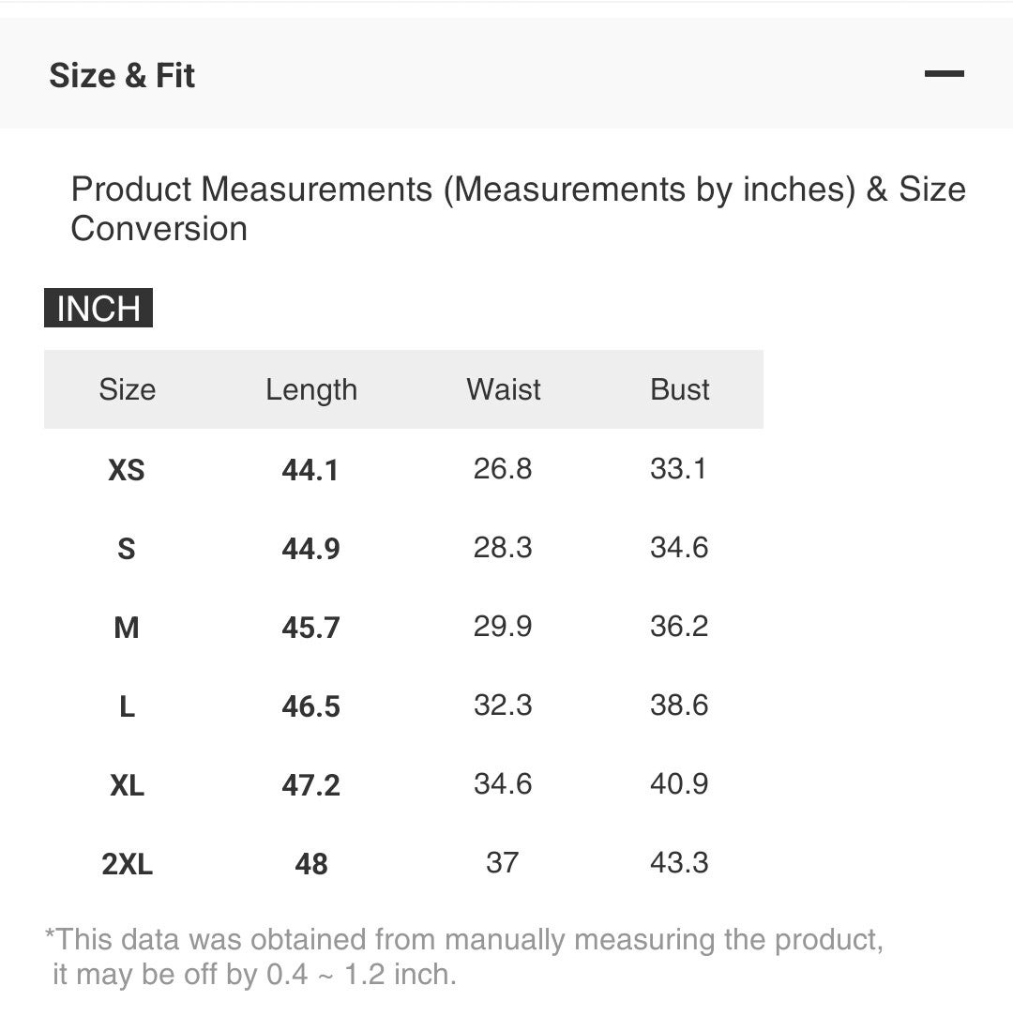This screenshot has height=1016, width=1013.
Task: Select the XL size row label
Action: [127, 784]
